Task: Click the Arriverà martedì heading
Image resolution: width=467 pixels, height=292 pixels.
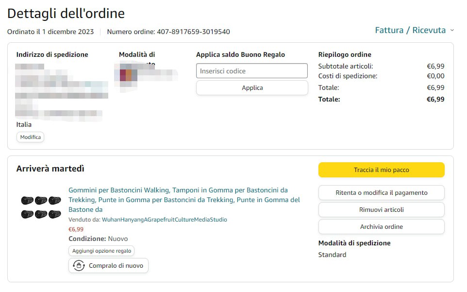Action: (50, 169)
